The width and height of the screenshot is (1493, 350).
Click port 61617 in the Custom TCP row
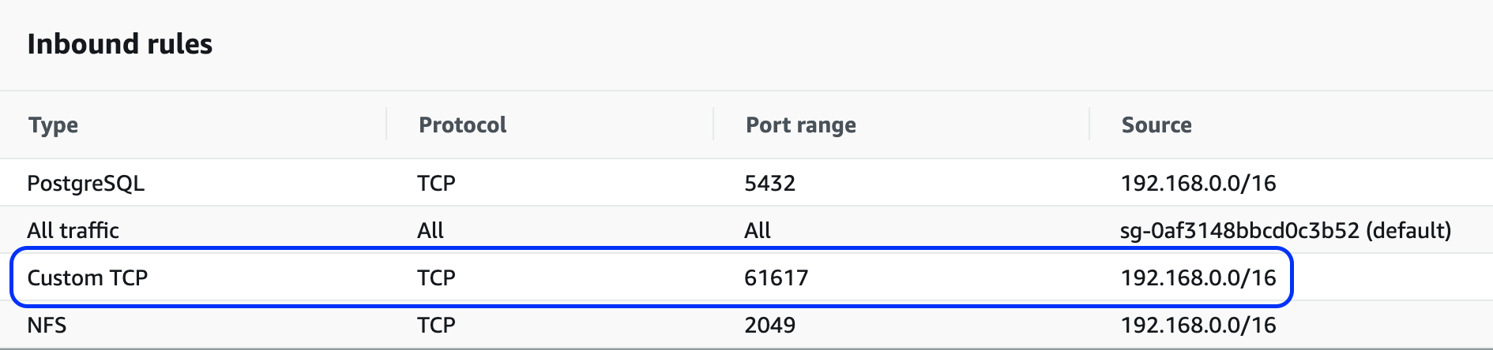[x=776, y=278]
